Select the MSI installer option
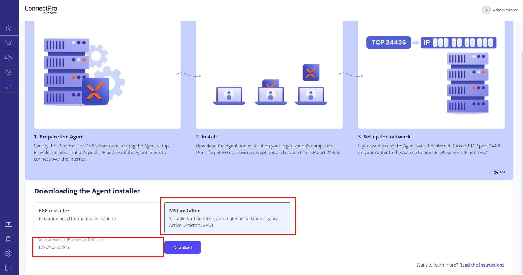The width and height of the screenshot is (523, 275). 227,218
